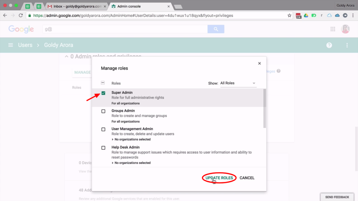Expand organizations under Help Desk Admin

pyautogui.click(x=113, y=163)
